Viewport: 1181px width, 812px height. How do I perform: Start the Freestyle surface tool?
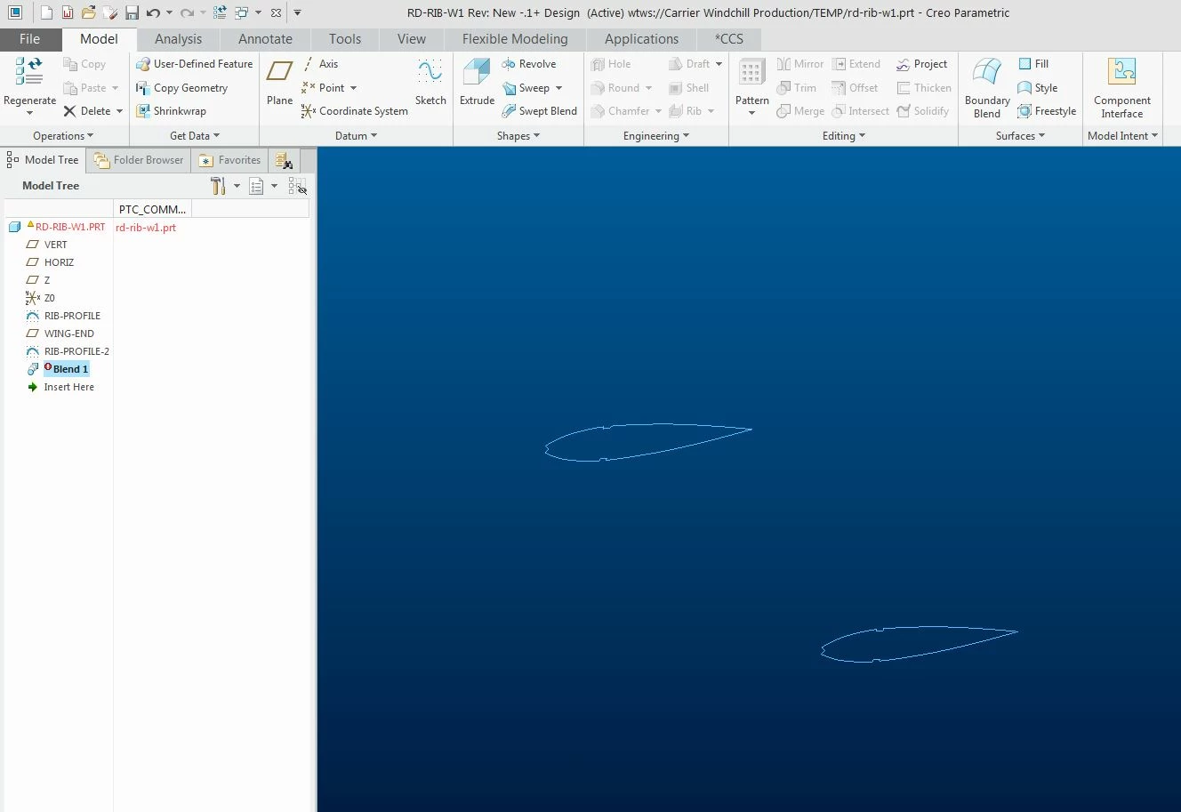click(1047, 111)
